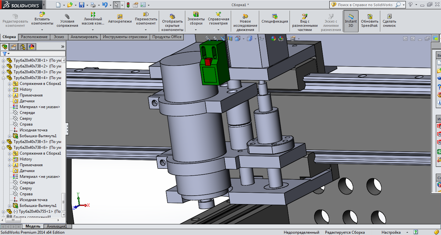Expand the Труба20x40x738<1> tree node
441x235 pixels.
4,60
